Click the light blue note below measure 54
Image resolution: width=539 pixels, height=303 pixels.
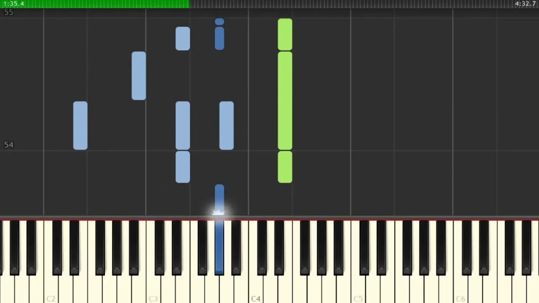point(183,167)
